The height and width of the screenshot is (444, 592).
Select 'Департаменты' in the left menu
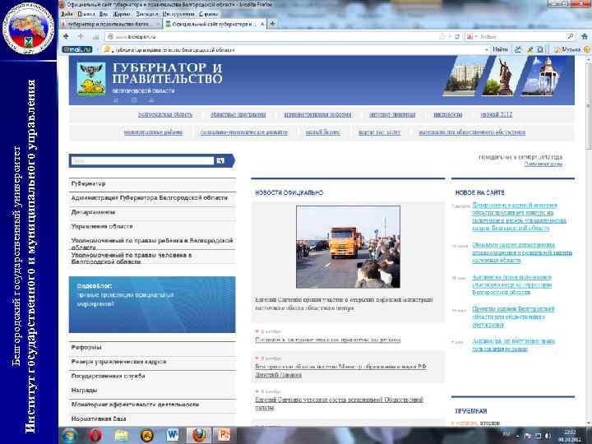[152, 213]
